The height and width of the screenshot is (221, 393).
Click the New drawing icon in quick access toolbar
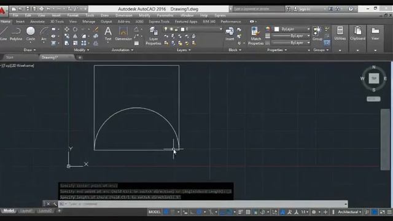14,9
